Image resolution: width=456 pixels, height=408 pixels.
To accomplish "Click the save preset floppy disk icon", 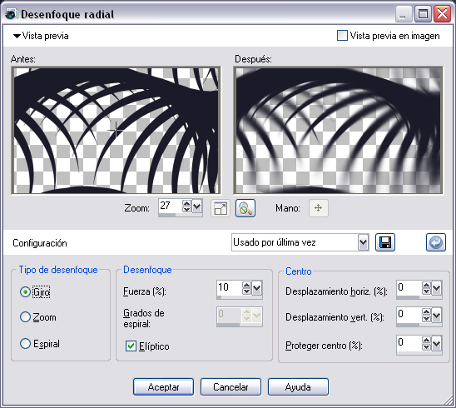I will (385, 242).
